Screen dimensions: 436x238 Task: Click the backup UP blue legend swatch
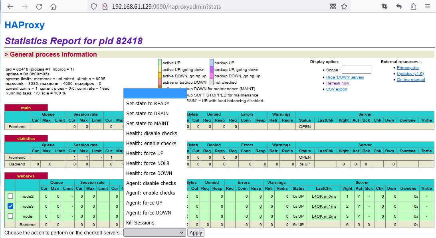tap(212, 63)
